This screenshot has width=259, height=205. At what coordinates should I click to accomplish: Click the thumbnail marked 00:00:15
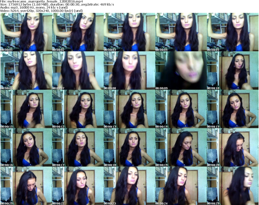[x=233, y=109]
